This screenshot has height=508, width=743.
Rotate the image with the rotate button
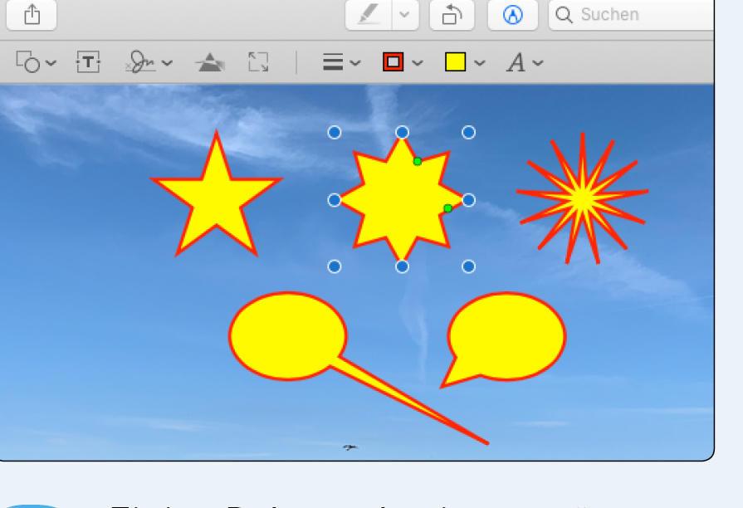452,14
